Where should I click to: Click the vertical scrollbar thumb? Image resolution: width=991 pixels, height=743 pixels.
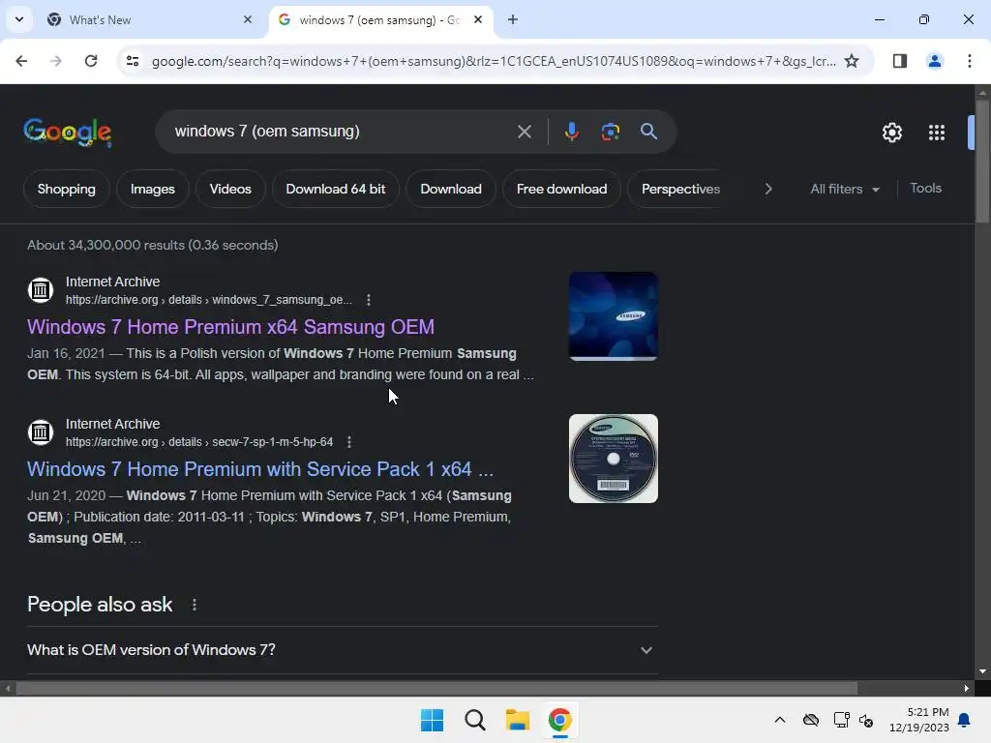point(982,162)
